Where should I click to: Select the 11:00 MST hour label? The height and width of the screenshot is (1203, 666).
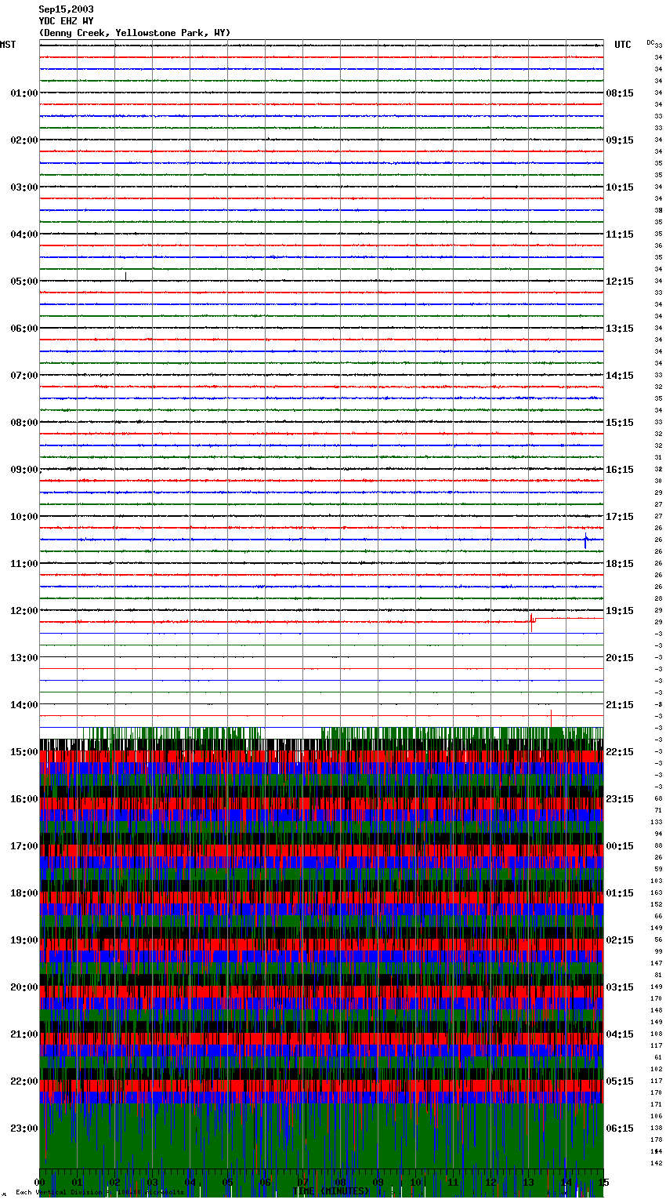point(24,564)
